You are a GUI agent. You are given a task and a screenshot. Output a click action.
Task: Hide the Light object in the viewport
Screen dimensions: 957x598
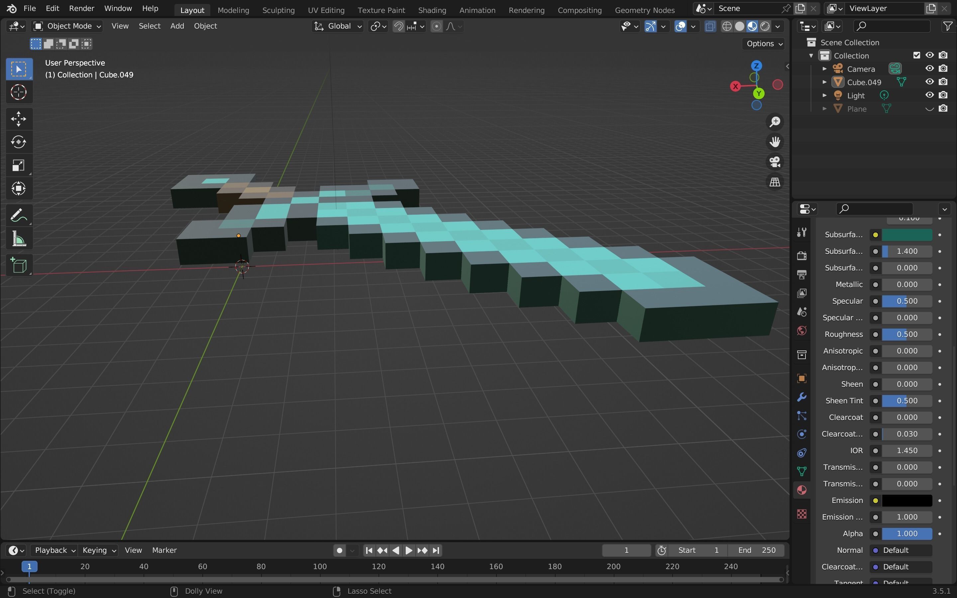[x=930, y=95]
